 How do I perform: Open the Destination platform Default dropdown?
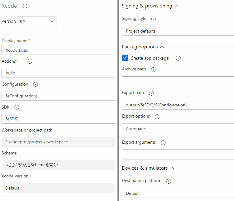[x=178, y=193]
